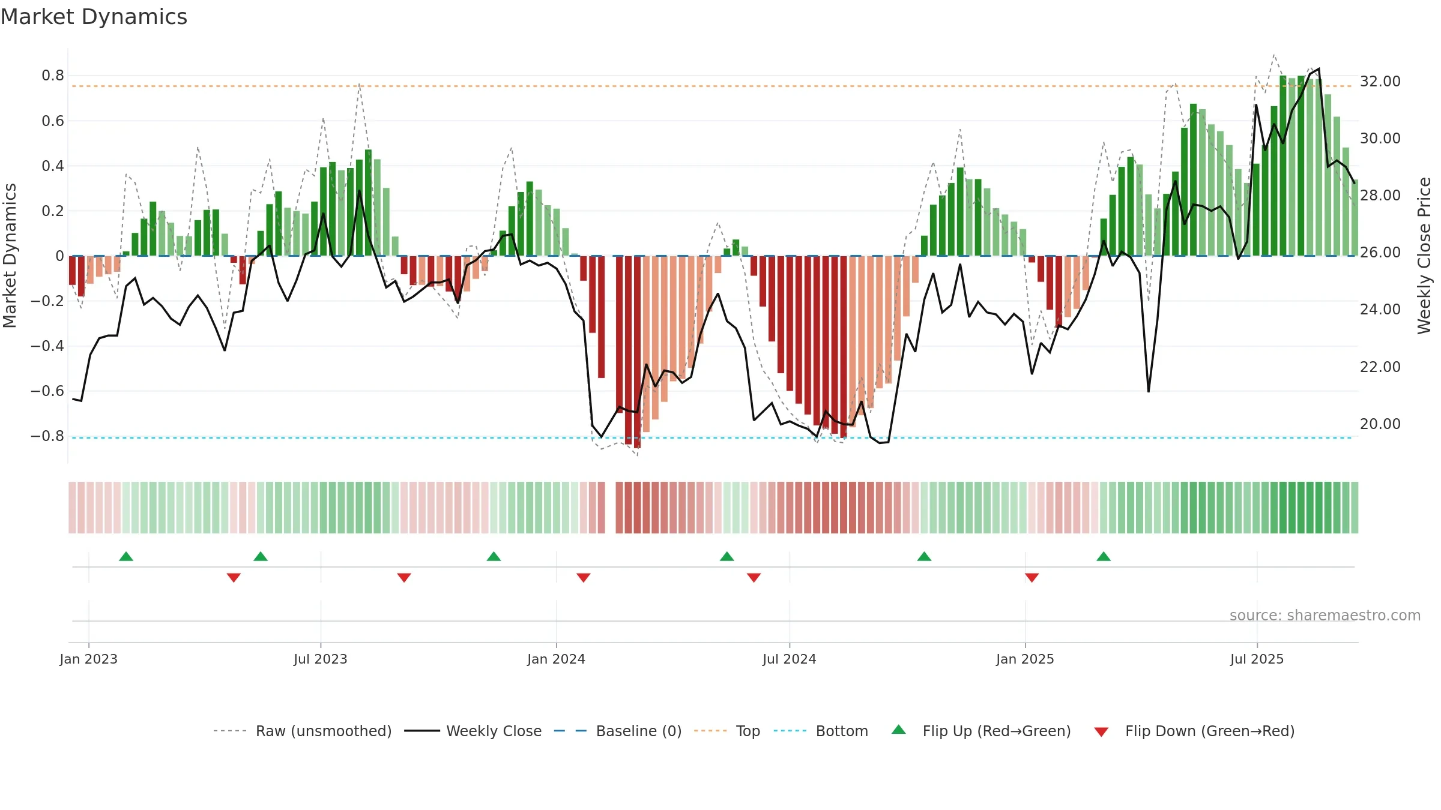Click the 'Jul 2024' x-axis label

(x=790, y=659)
